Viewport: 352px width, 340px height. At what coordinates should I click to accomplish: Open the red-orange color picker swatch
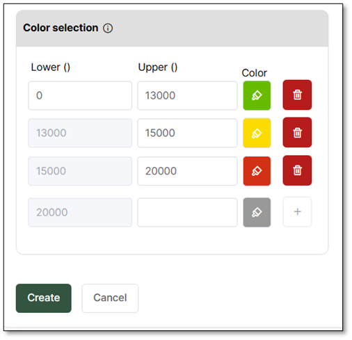click(x=257, y=171)
